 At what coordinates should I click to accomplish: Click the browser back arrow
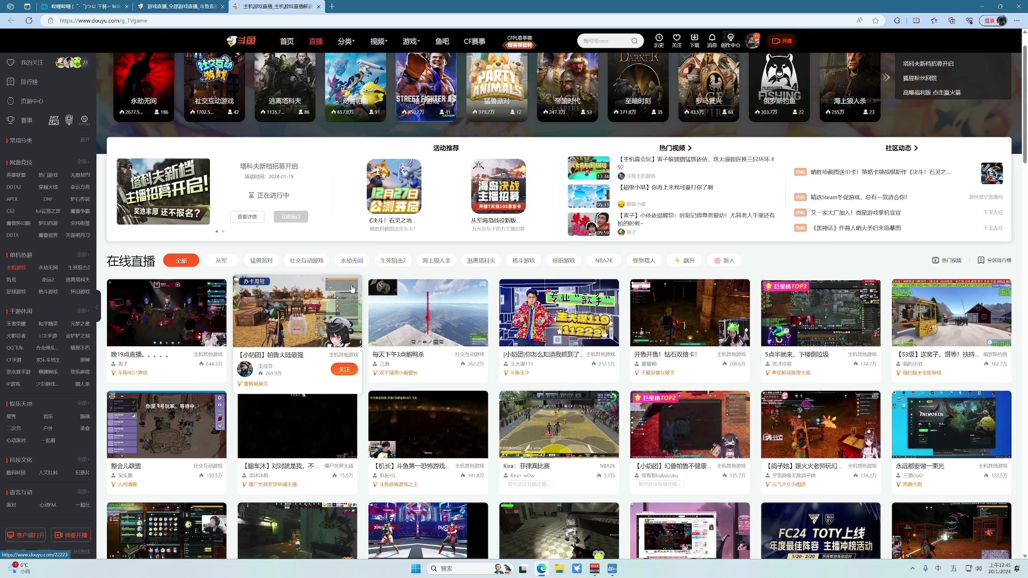click(11, 20)
